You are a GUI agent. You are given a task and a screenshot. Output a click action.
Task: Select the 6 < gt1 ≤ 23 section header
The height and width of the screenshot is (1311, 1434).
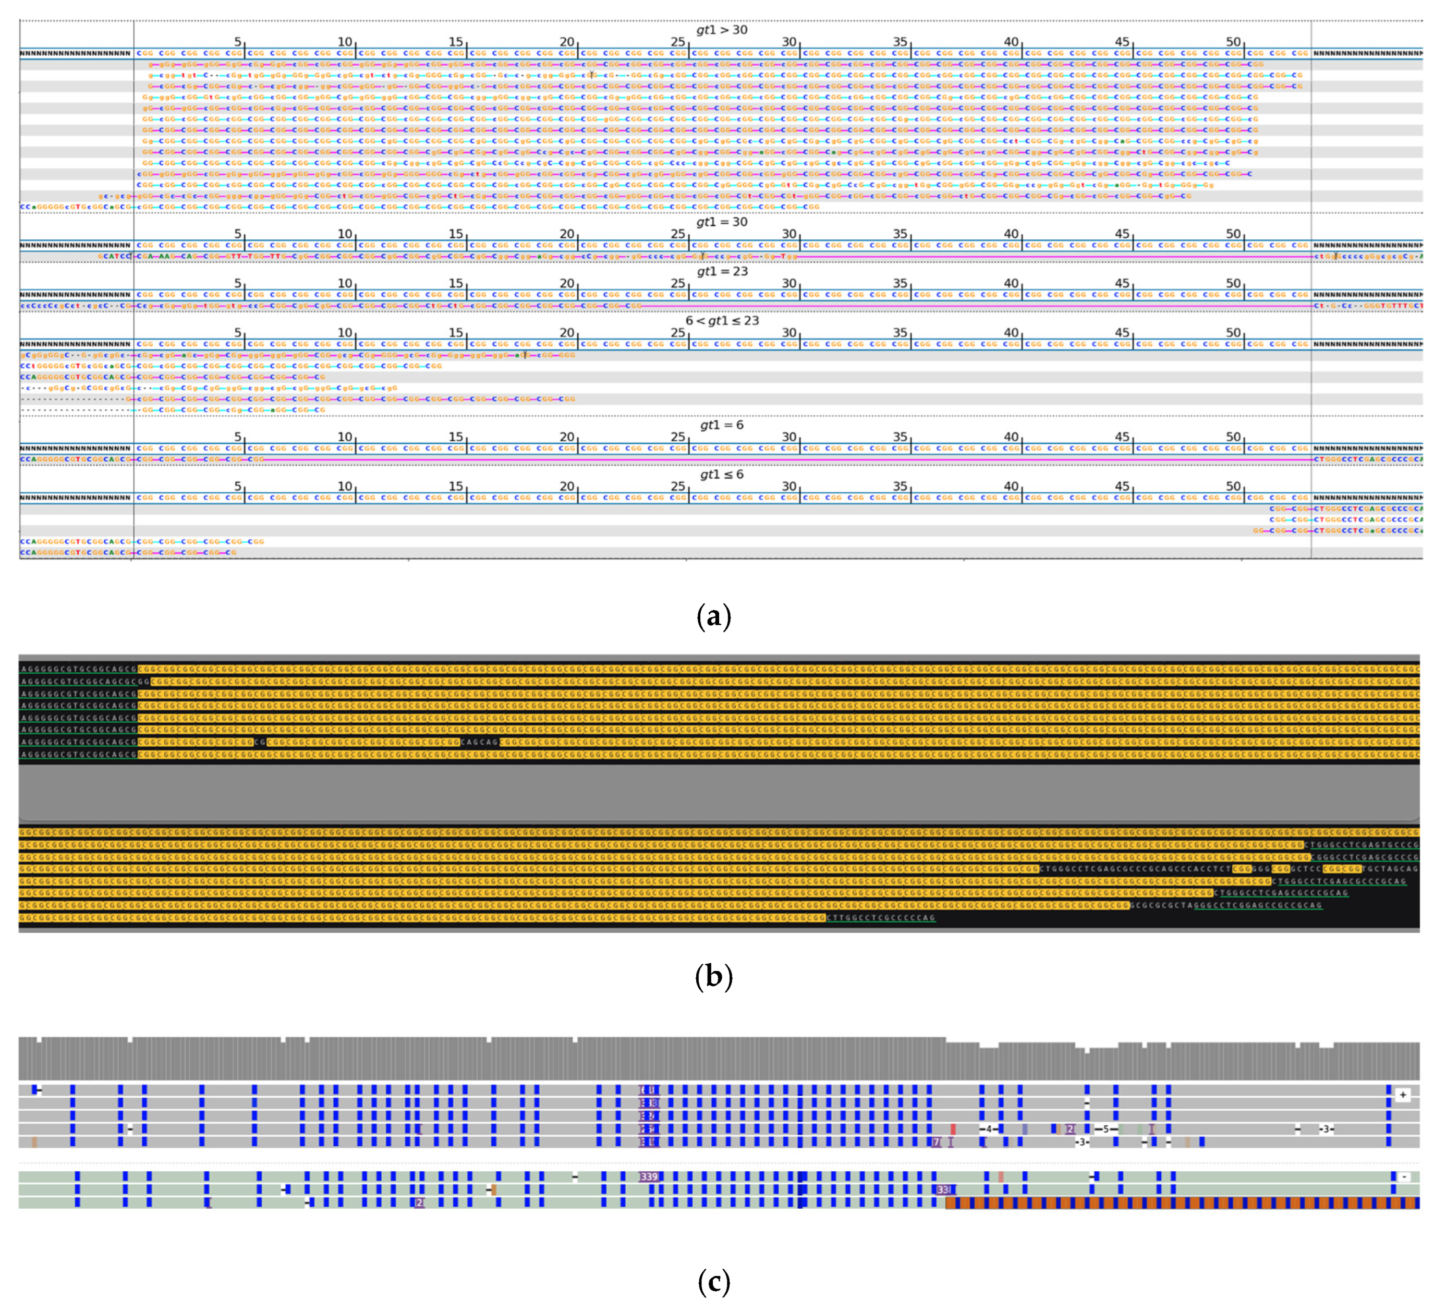pos(721,321)
